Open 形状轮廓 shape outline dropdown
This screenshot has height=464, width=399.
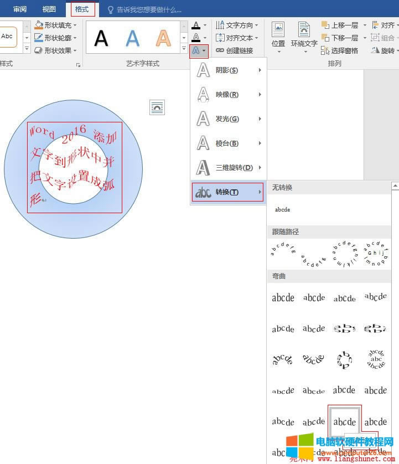click(x=55, y=38)
